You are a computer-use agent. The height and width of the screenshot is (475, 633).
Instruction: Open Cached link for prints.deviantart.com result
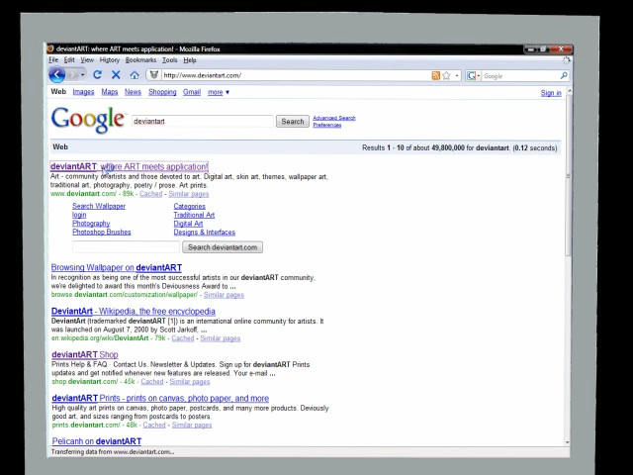(x=154, y=425)
